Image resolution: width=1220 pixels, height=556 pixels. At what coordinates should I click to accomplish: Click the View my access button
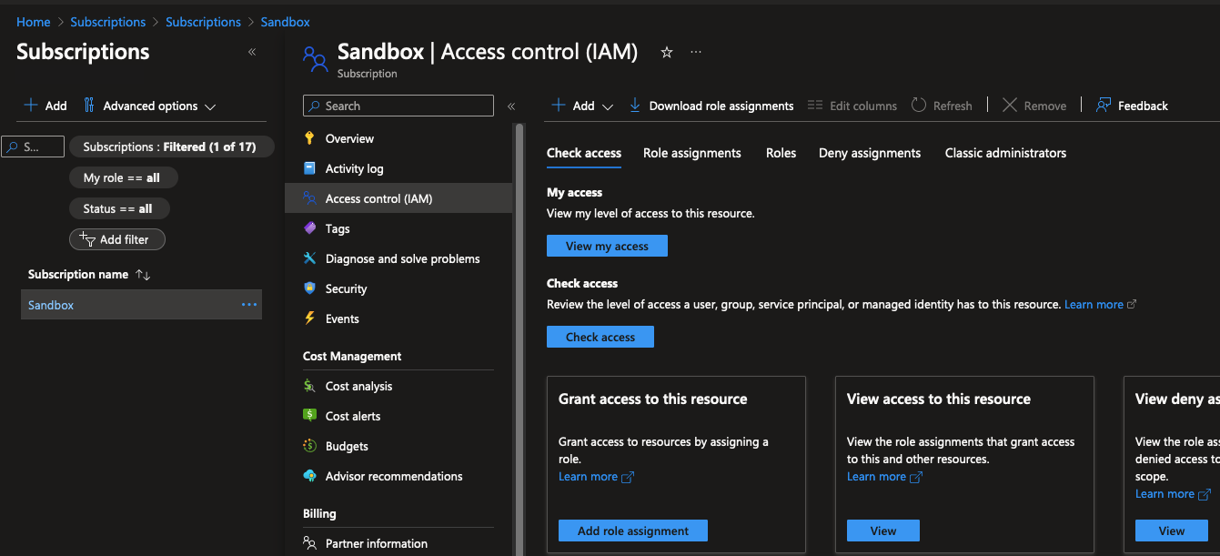(x=607, y=246)
